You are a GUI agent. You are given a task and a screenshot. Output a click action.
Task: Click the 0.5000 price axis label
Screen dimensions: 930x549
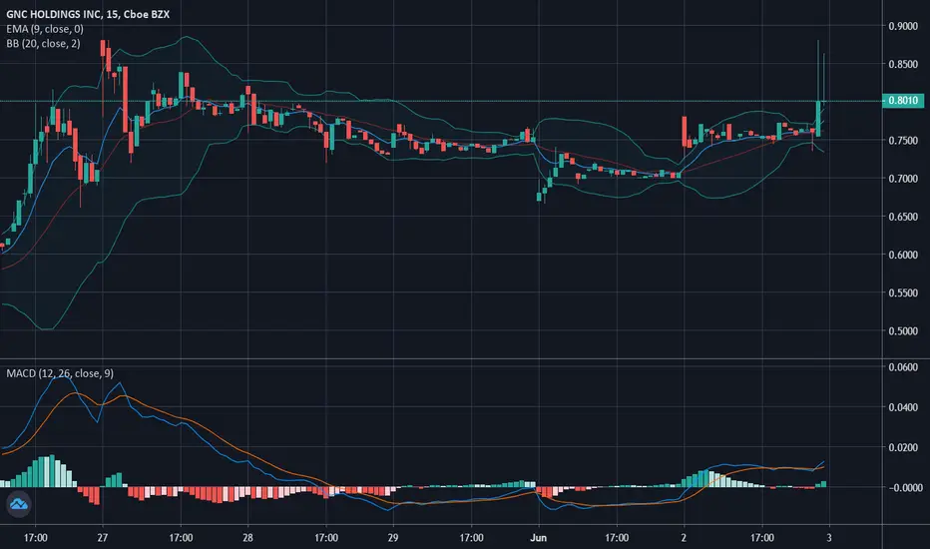(903, 331)
